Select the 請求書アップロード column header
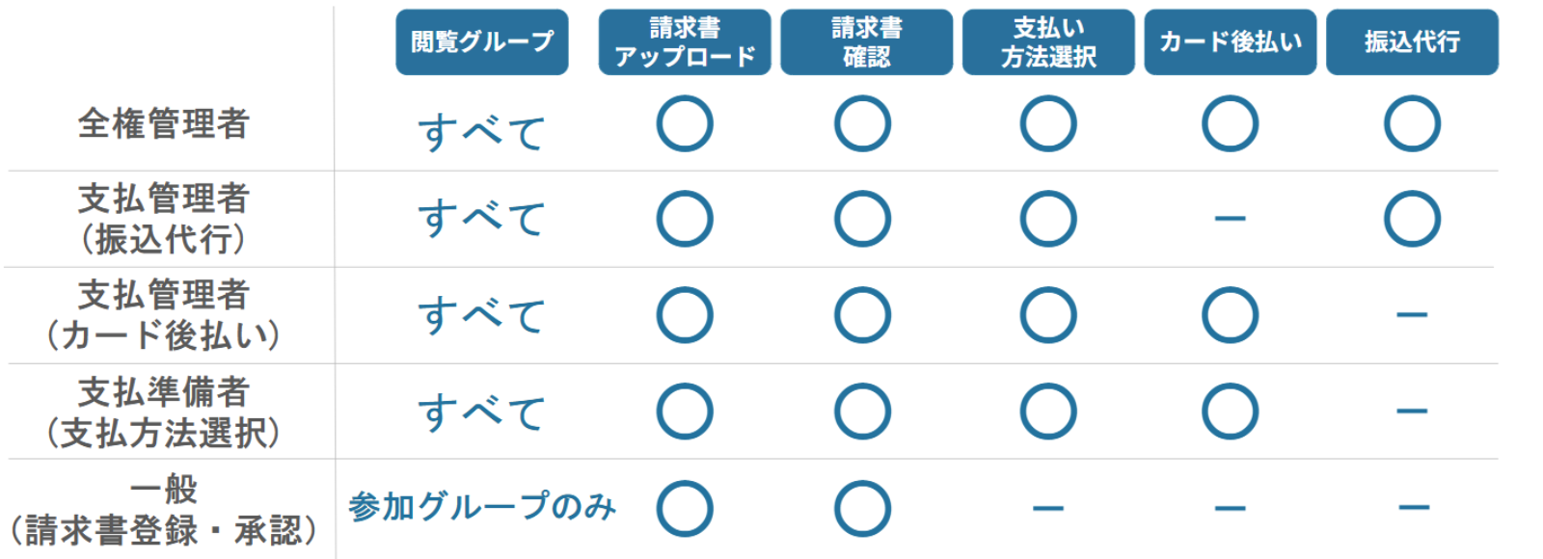The height and width of the screenshot is (559, 1543). pyautogui.click(x=684, y=42)
